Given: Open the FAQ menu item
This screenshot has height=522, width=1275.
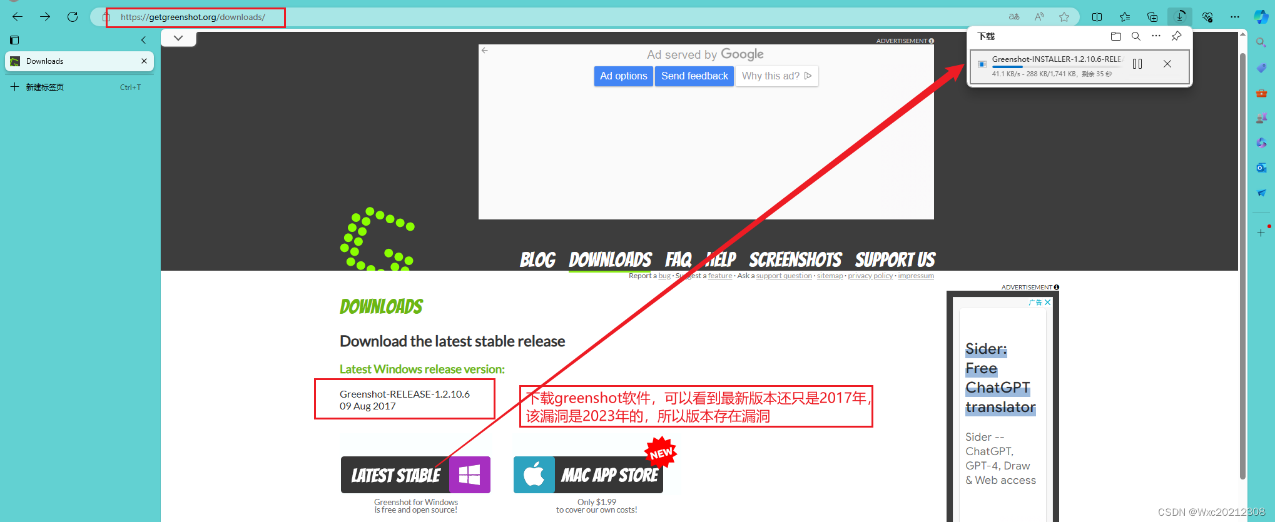Looking at the screenshot, I should point(678,259).
